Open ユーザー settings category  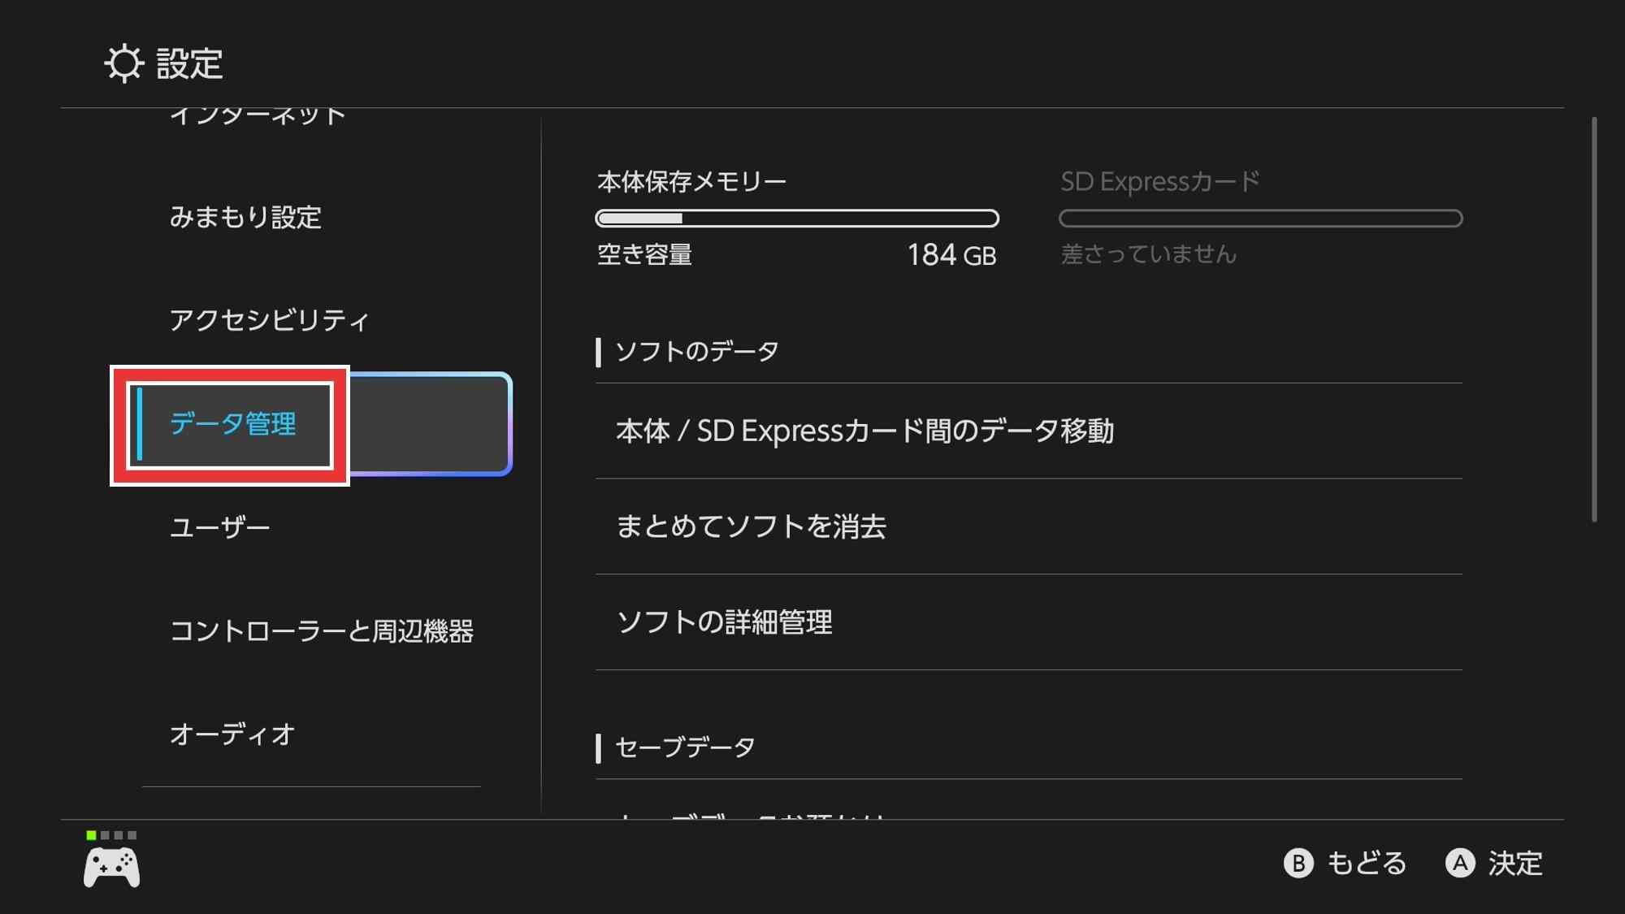pyautogui.click(x=219, y=528)
